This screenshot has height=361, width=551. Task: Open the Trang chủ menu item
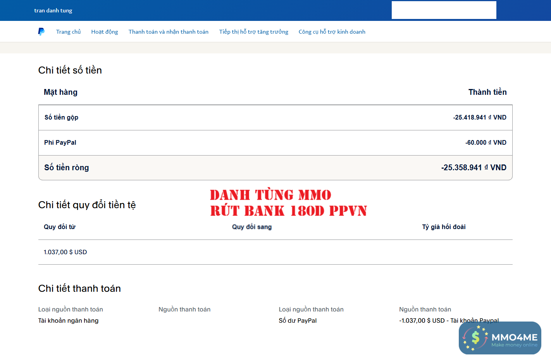click(68, 32)
